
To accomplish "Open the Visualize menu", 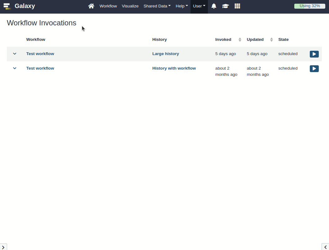I will (130, 6).
